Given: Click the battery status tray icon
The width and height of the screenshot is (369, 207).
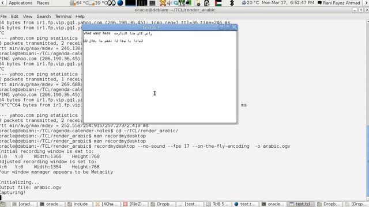Looking at the screenshot, I should (x=207, y=3).
